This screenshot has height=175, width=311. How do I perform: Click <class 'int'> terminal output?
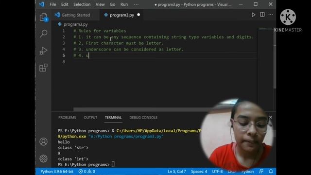[x=73, y=159]
